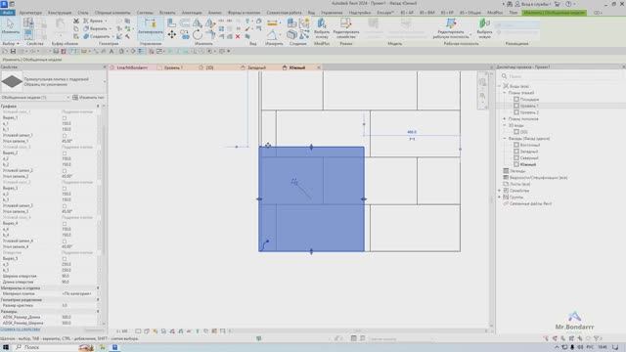Screen dimensions: 626x352
Task: Click the Measure tool icon
Action: point(272,23)
